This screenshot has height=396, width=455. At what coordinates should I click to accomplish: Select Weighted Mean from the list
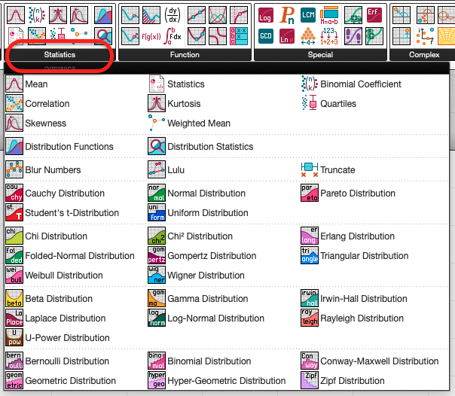[x=189, y=123]
